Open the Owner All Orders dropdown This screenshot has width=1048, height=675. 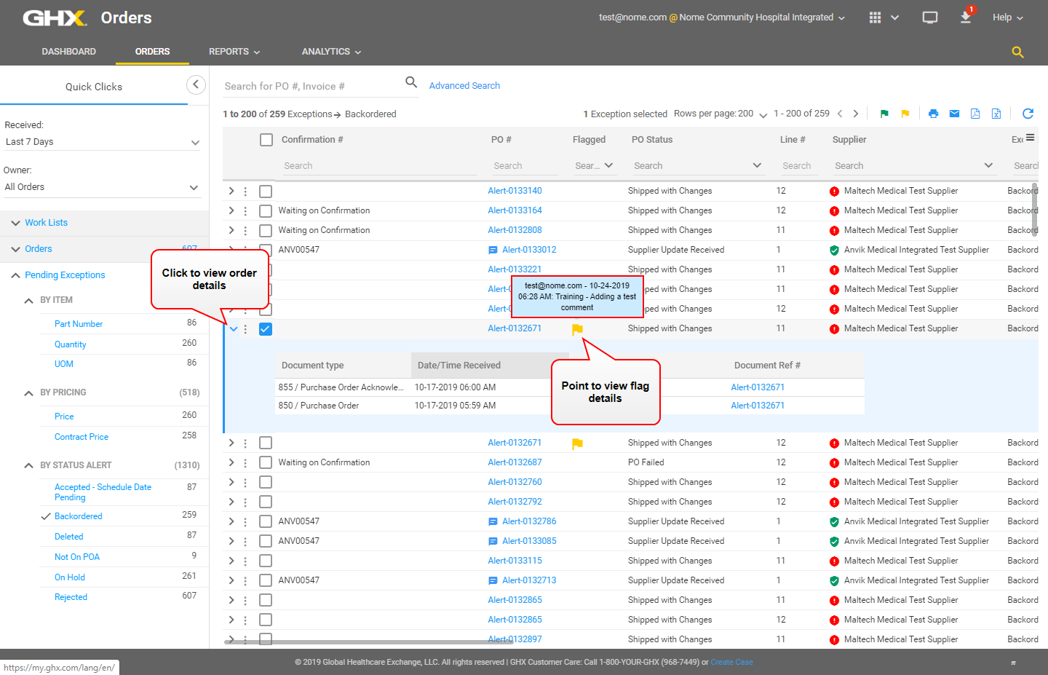tap(102, 187)
